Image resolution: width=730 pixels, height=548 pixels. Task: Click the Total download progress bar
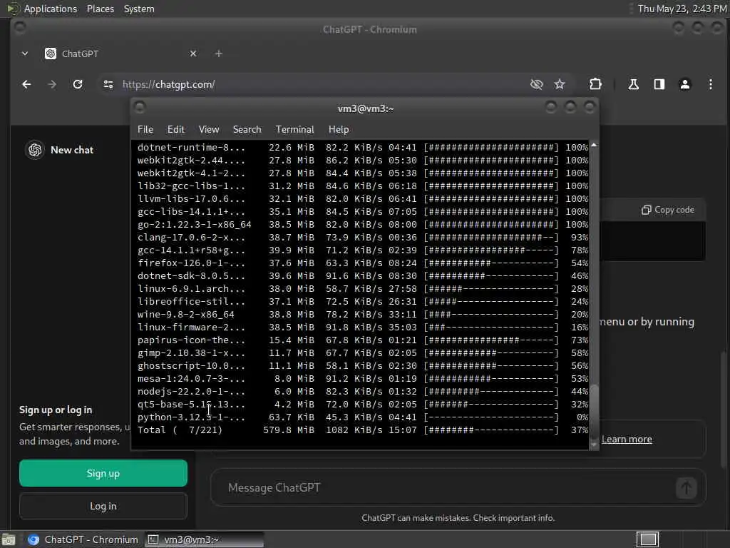click(x=491, y=430)
